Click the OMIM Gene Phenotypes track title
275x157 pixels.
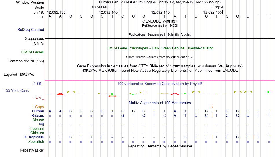(160, 48)
